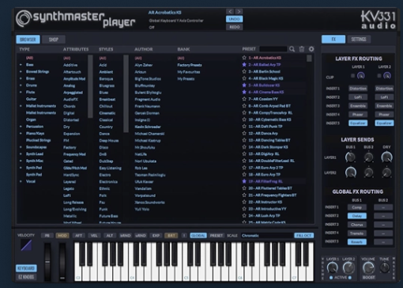Star the 11 - AR Daft Punk TP preset
Image resolution: width=403 pixels, height=288 pixels.
244,127
